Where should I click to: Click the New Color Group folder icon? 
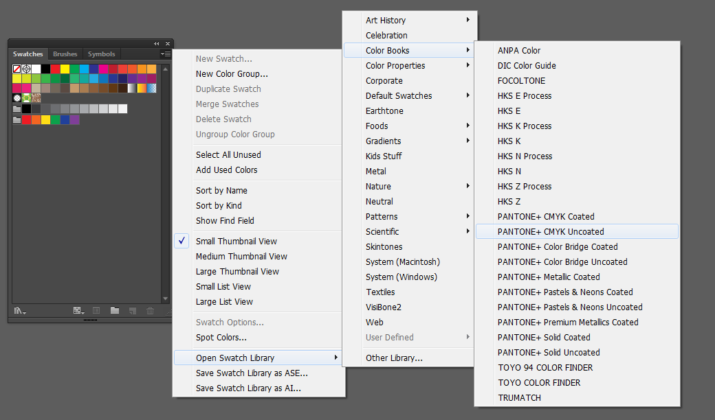click(x=115, y=311)
